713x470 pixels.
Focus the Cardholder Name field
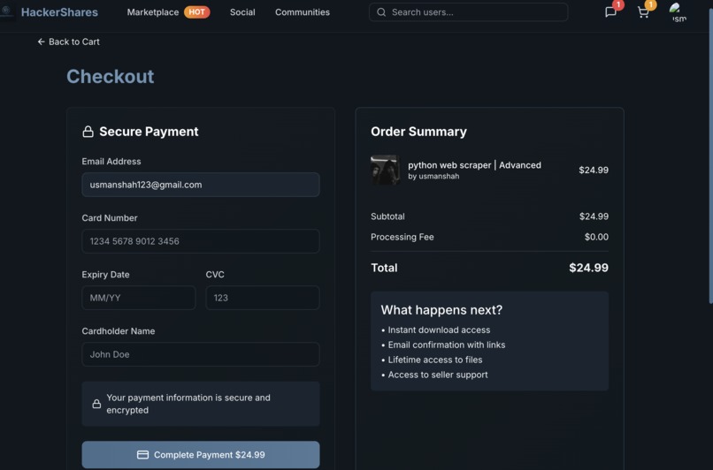(201, 354)
